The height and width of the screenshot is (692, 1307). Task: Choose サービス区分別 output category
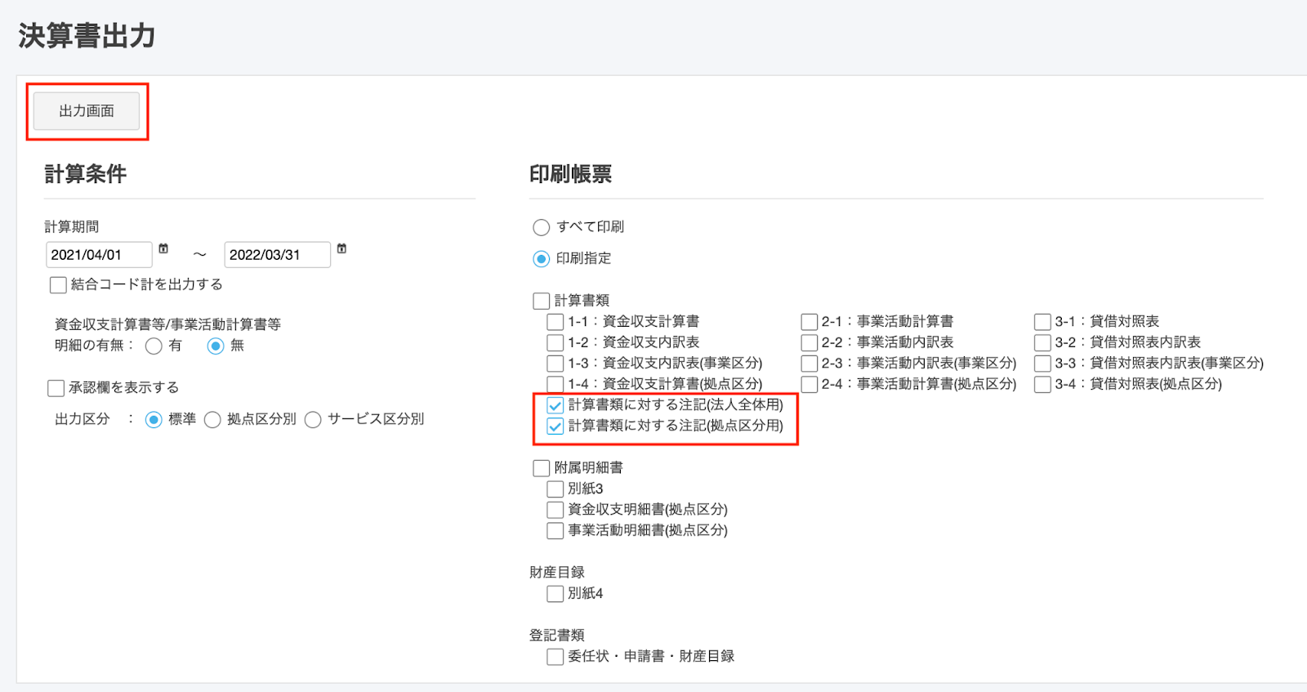tap(313, 420)
